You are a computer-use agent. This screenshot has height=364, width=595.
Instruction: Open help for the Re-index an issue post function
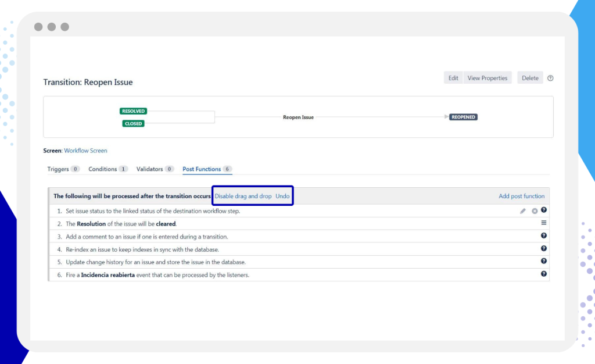pyautogui.click(x=544, y=248)
